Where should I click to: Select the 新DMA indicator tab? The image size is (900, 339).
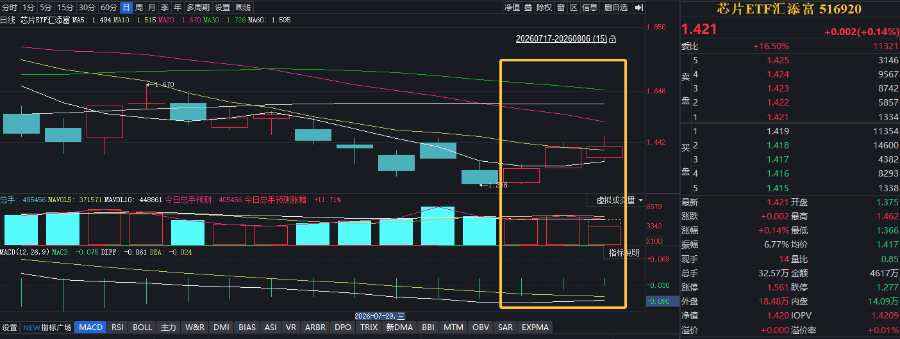coord(400,327)
